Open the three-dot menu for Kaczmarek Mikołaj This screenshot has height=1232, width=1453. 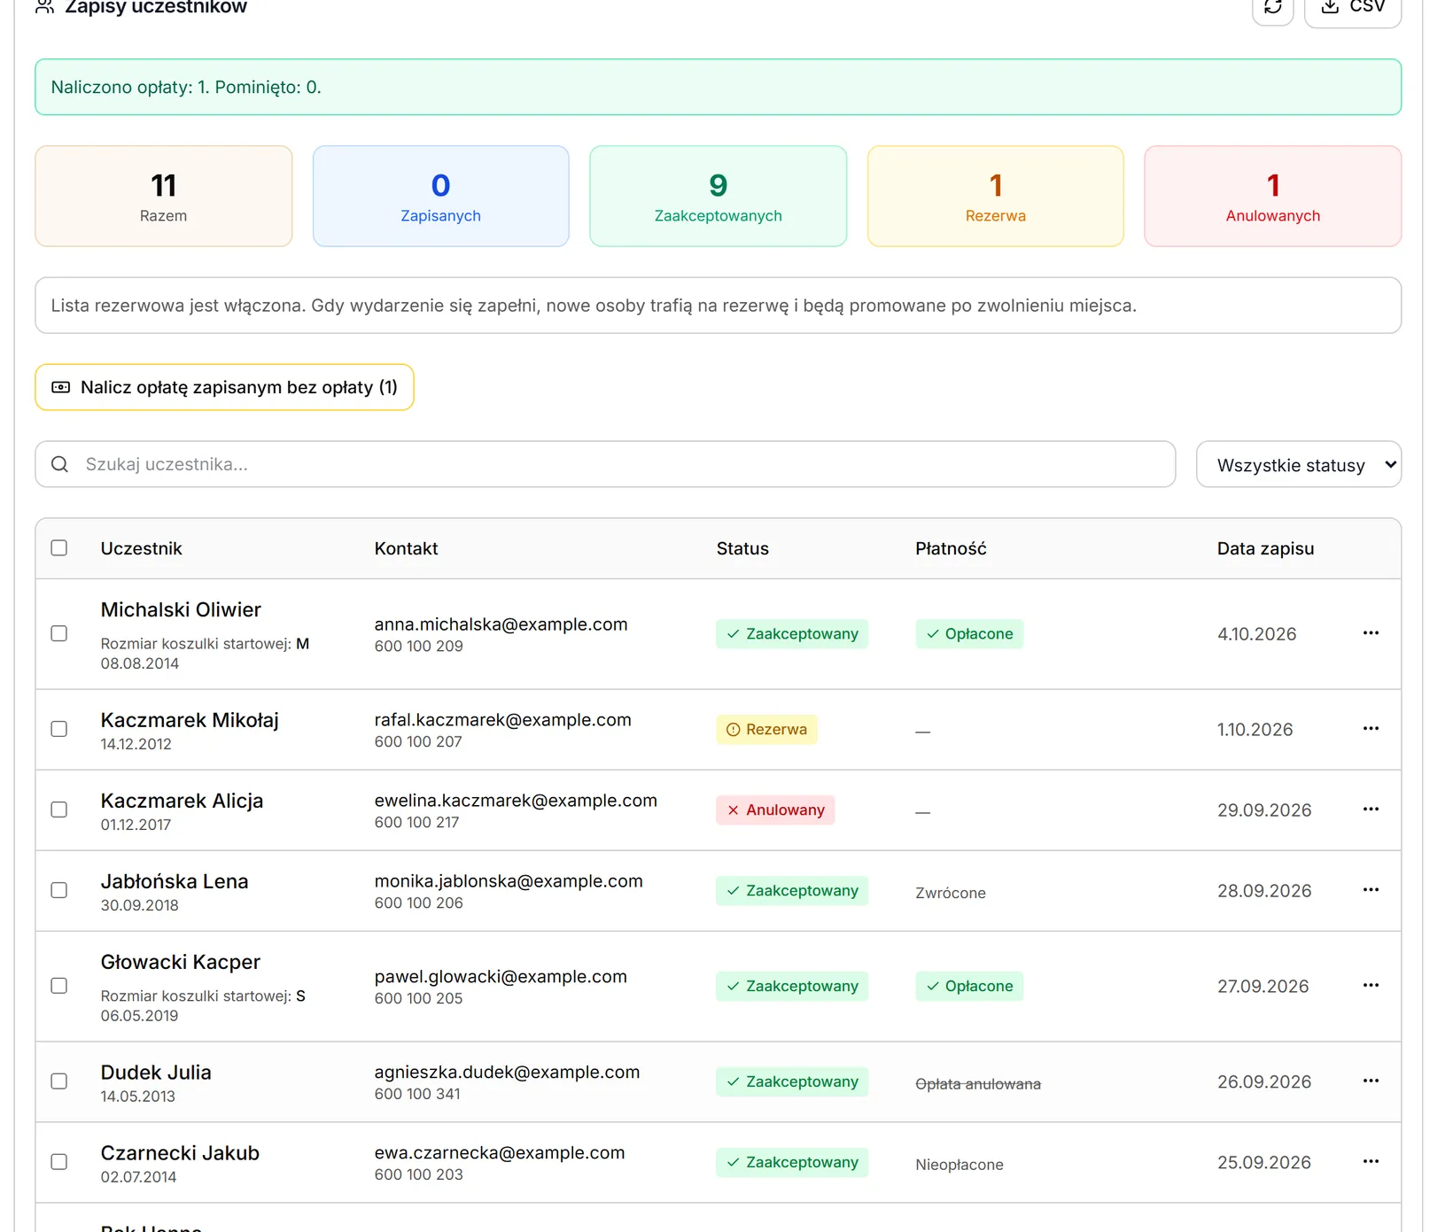pos(1371,728)
